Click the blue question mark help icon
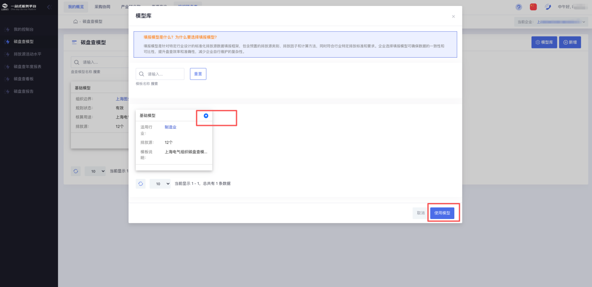Viewport: 592px width, 287px height. click(519, 7)
